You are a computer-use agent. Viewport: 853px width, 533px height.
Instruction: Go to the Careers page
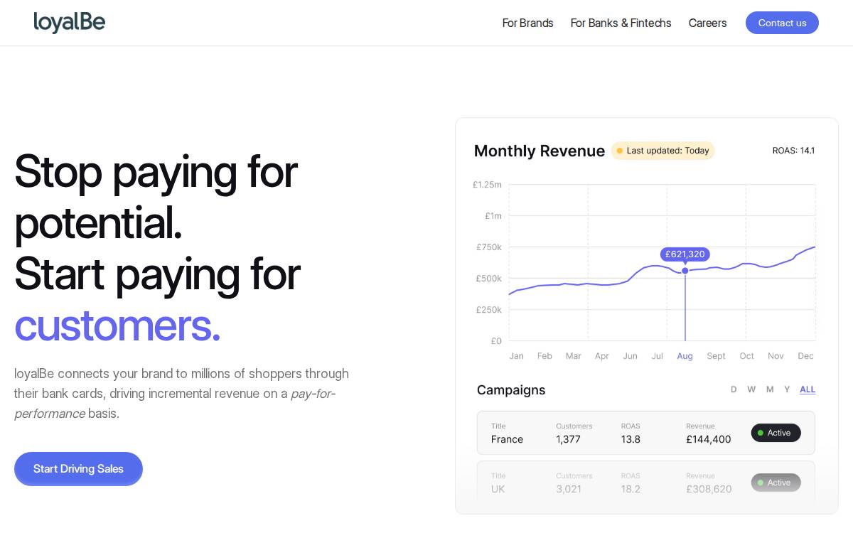point(707,23)
